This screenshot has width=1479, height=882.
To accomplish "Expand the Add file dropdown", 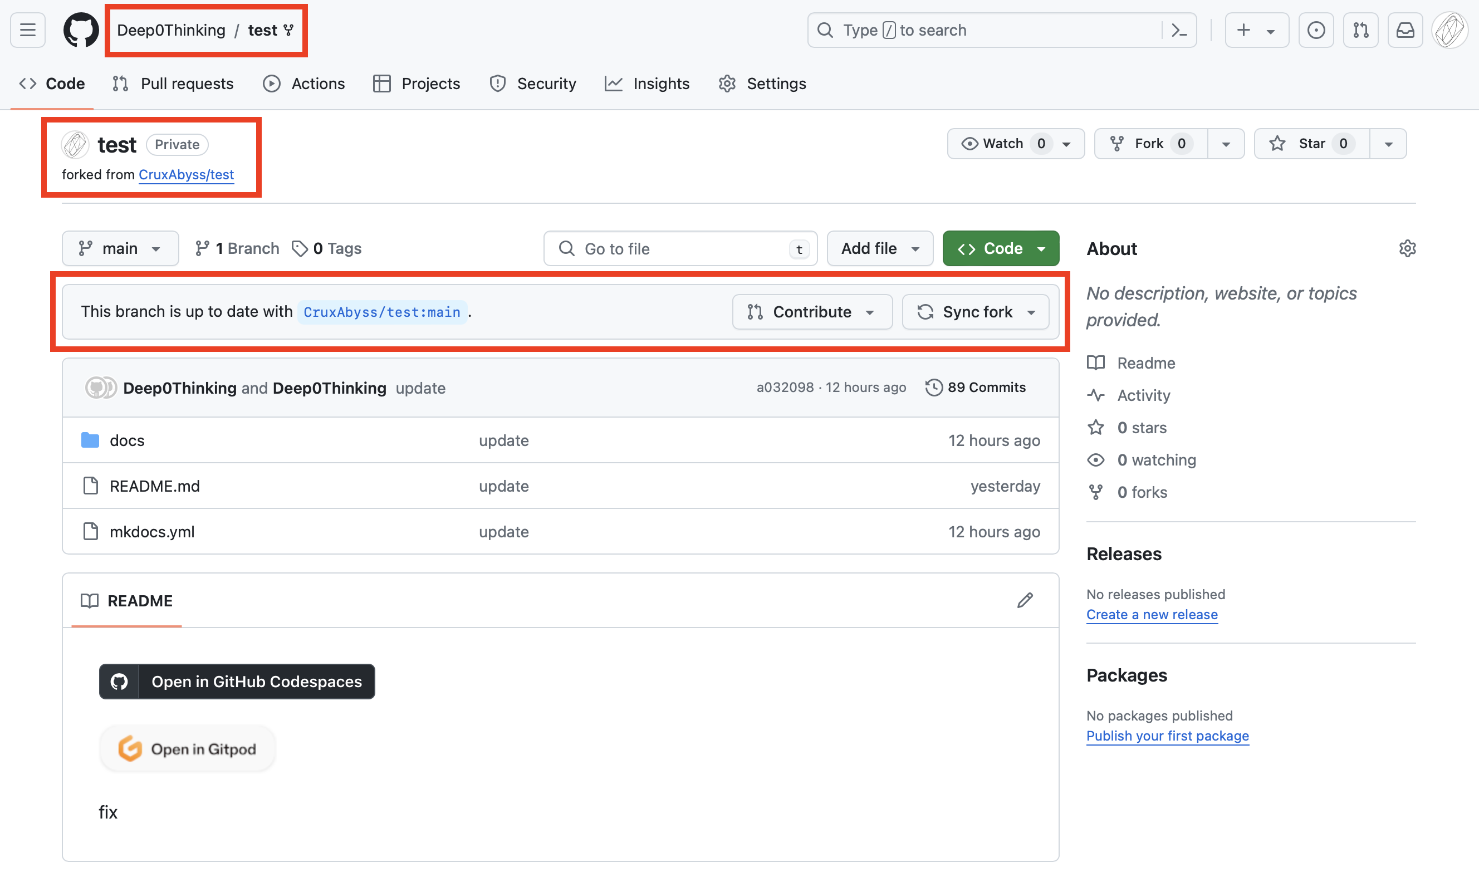I will click(880, 248).
